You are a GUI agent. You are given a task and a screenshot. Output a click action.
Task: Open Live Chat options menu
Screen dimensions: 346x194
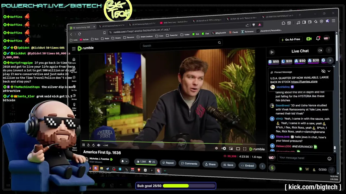pyautogui.click(x=329, y=50)
